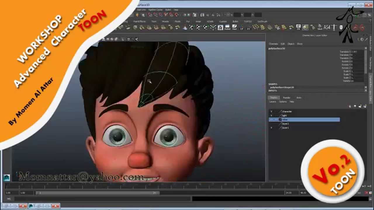Switch to the Muscle shelf tab
The width and height of the screenshot is (374, 210).
pyautogui.click(x=165, y=21)
